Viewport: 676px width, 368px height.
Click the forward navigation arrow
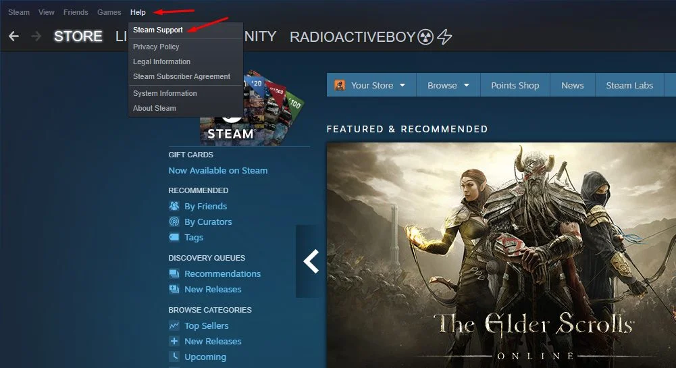[x=36, y=36]
